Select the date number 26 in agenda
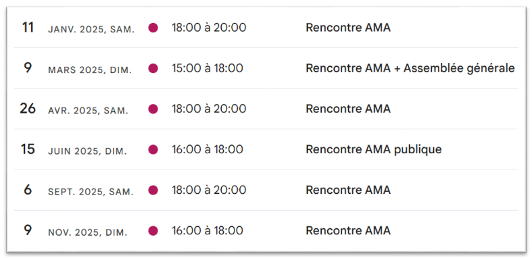The height and width of the screenshot is (258, 532). coord(28,109)
